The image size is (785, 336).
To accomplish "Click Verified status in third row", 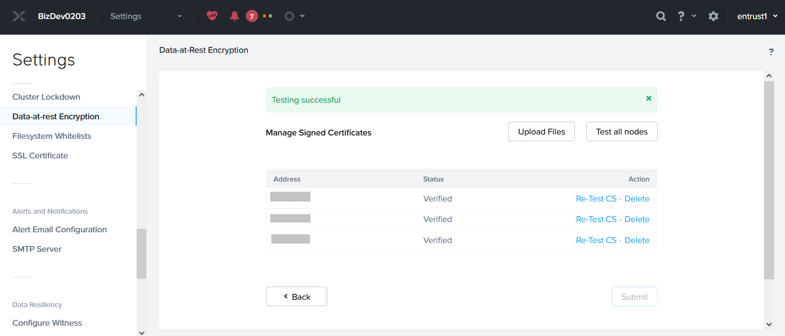I will coord(437,240).
